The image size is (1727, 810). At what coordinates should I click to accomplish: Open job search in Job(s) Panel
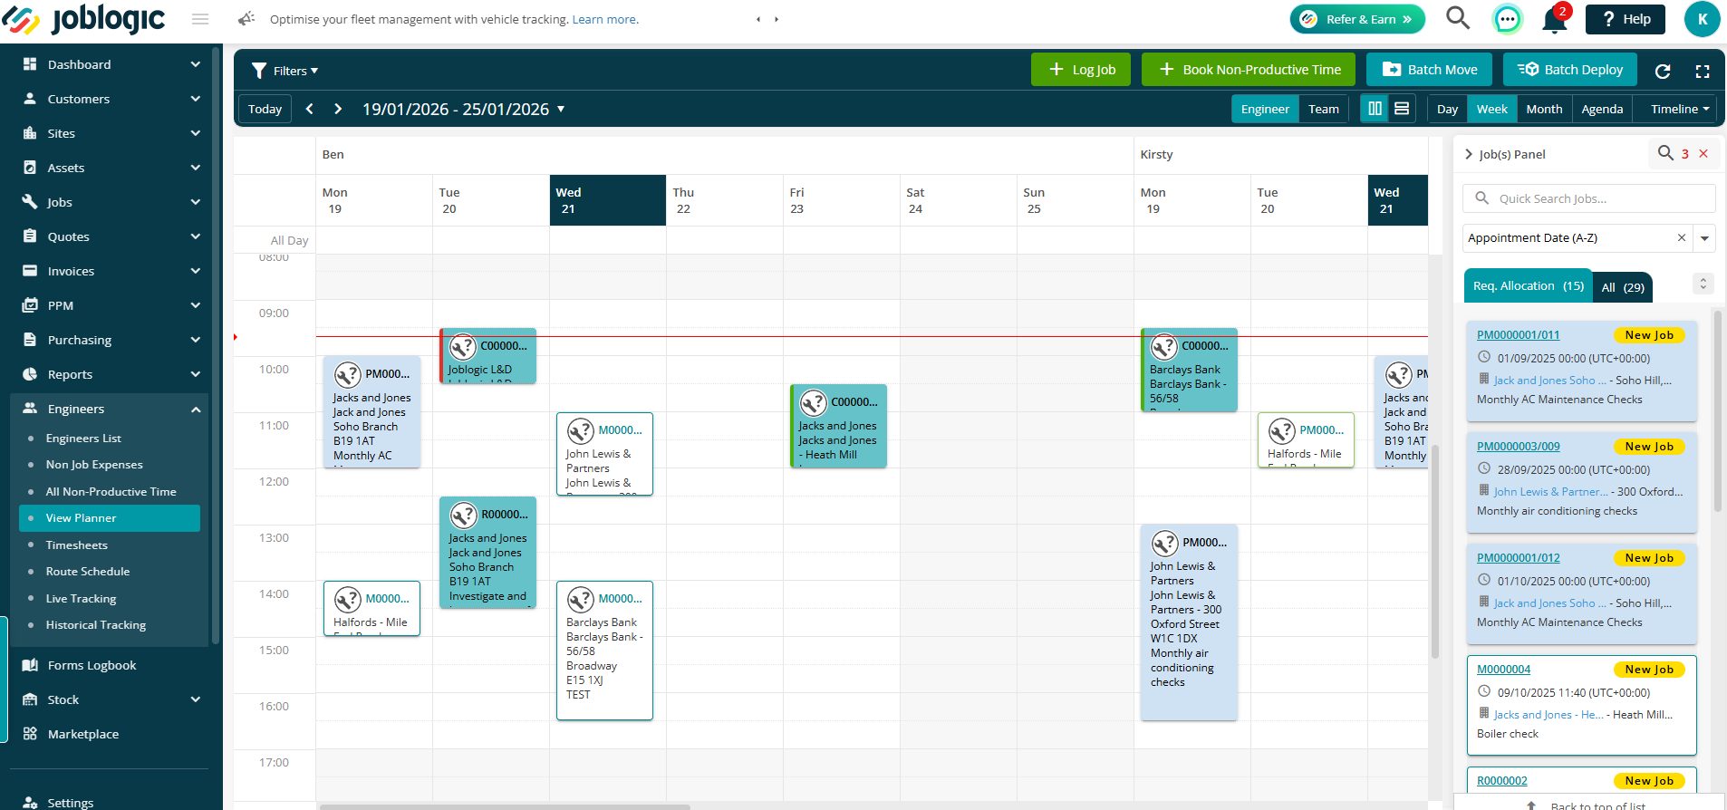tap(1665, 153)
